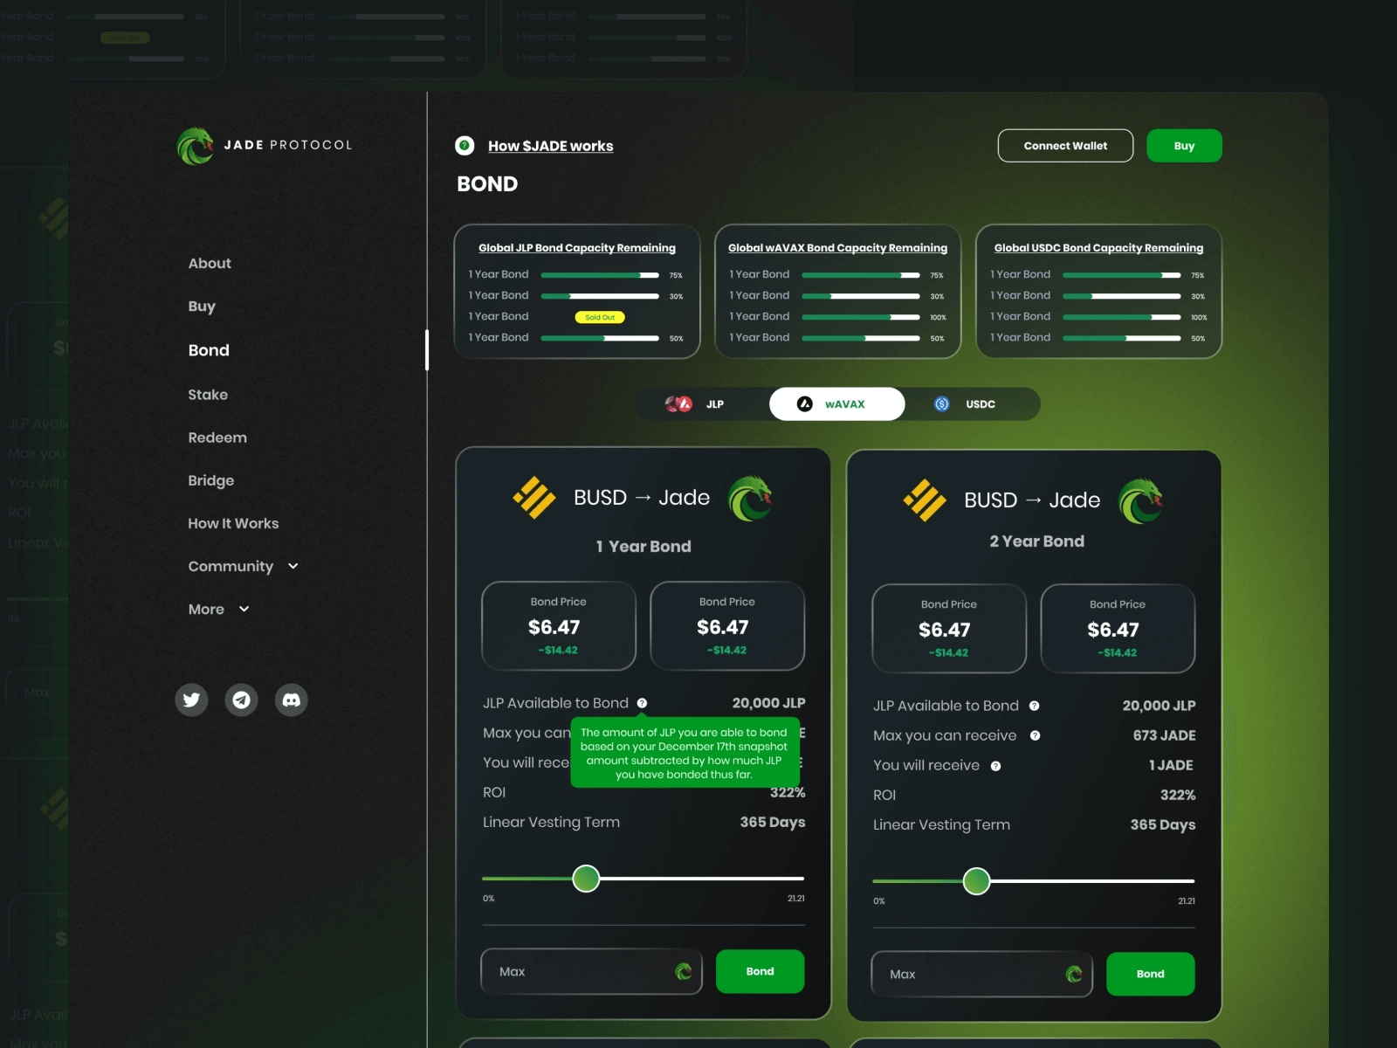
Task: Click help icon for JLP Available in 1 Year Bond
Action: 642,703
